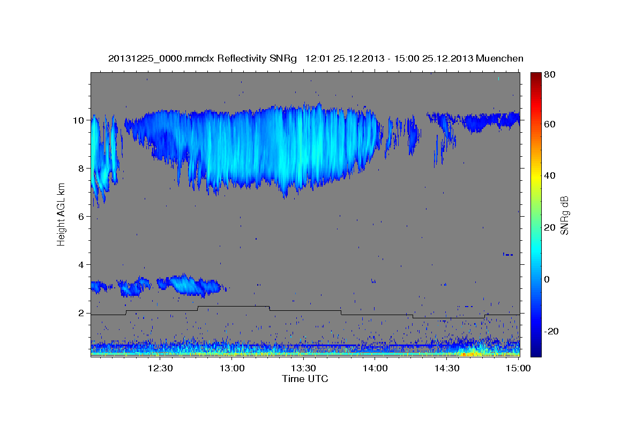Image resolution: width=643 pixels, height=428 pixels.
Task: Click the plot title text at top
Action: (316, 58)
